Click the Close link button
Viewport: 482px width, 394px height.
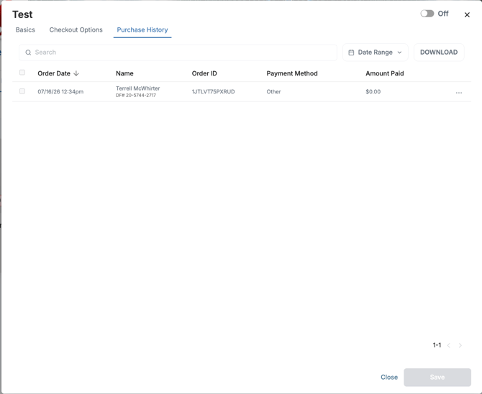[389, 377]
